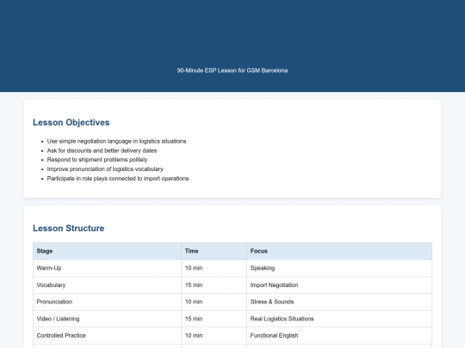The width and height of the screenshot is (465, 348).
Task: Click 'Ask for discounts and better delivery dates'
Action: (102, 150)
